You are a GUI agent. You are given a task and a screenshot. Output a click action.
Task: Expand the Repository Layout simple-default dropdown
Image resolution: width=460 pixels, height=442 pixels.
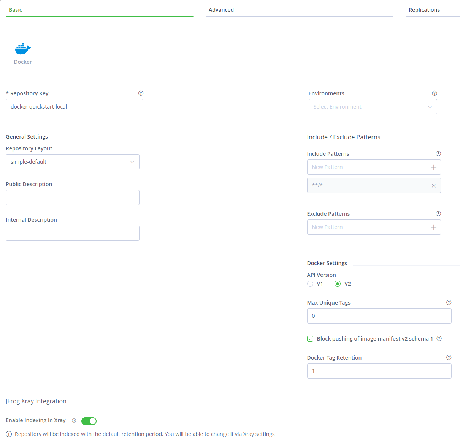click(x=73, y=162)
